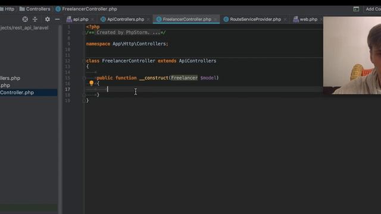Click the '<?php' opening tag
The height and width of the screenshot is (214, 381).
(x=93, y=27)
